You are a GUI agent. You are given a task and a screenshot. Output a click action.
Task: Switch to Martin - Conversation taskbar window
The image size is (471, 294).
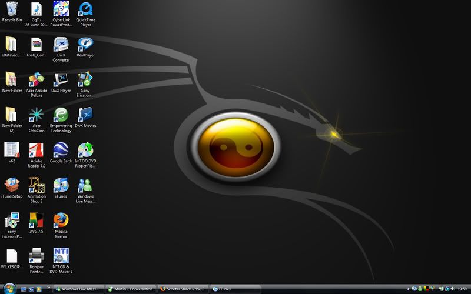131,289
